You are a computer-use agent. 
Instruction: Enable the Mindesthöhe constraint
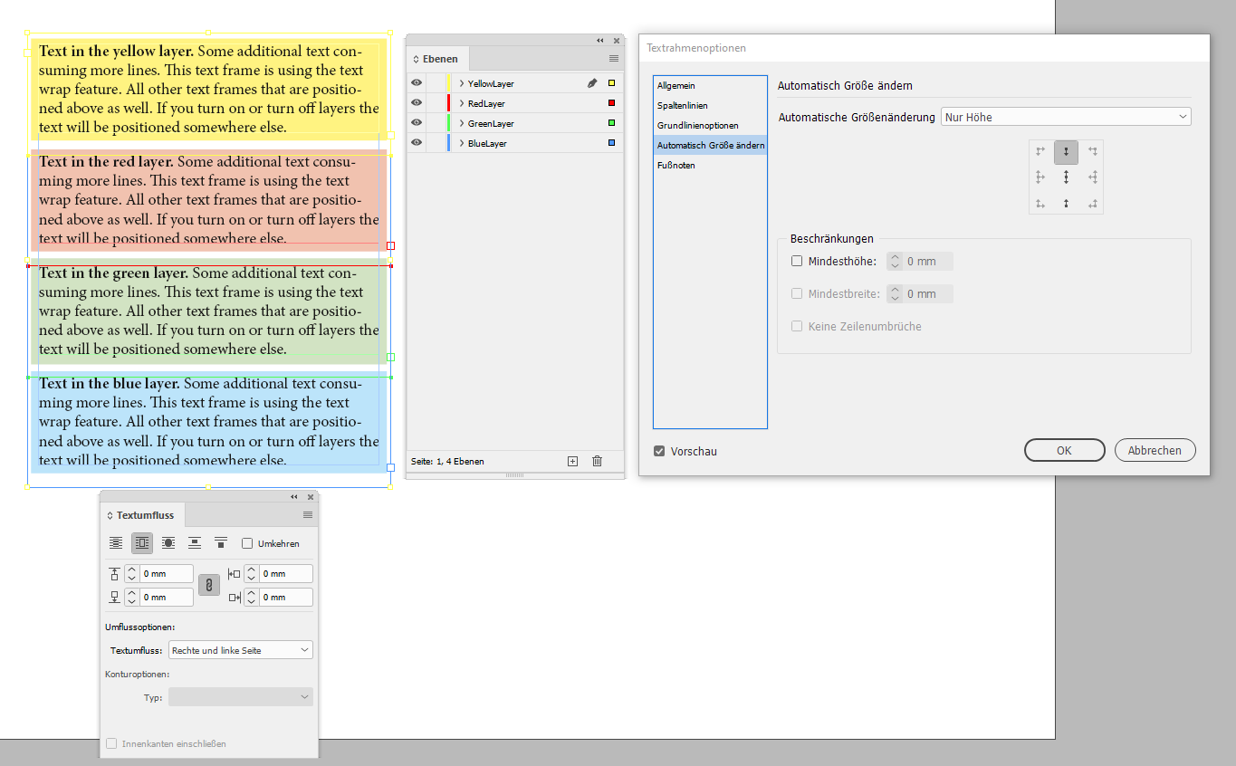pos(795,261)
